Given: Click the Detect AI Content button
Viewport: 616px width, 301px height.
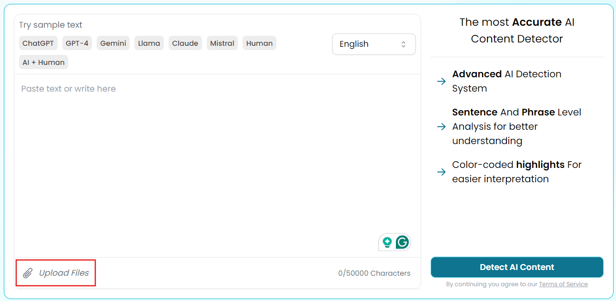Looking at the screenshot, I should pos(517,267).
